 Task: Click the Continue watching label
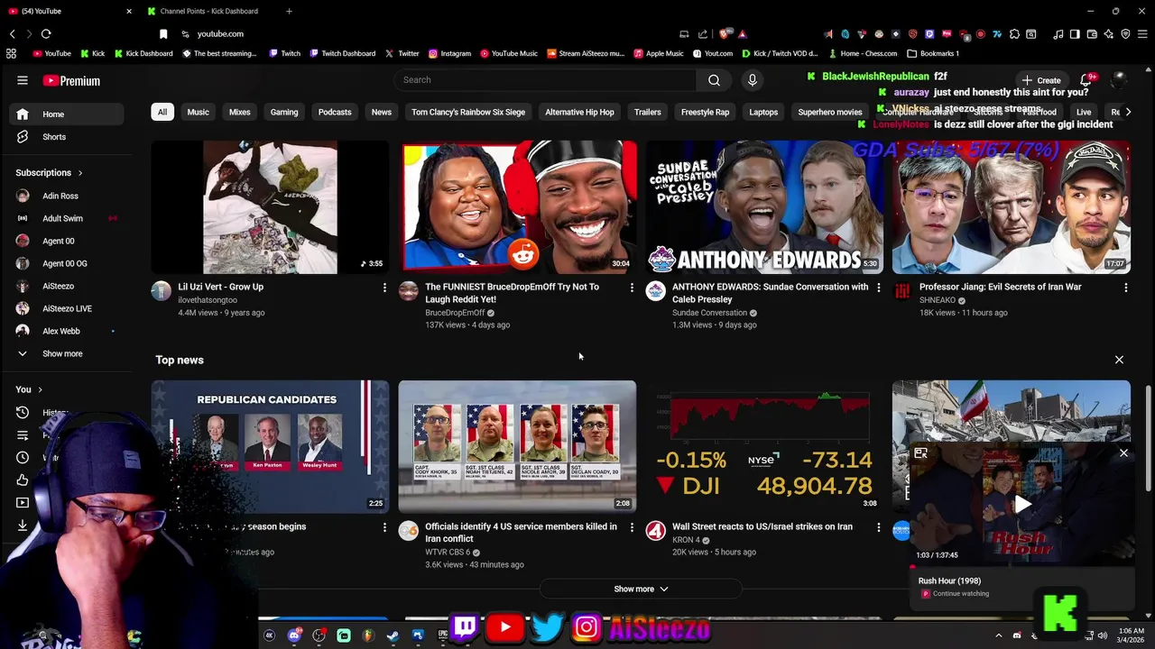(x=961, y=594)
